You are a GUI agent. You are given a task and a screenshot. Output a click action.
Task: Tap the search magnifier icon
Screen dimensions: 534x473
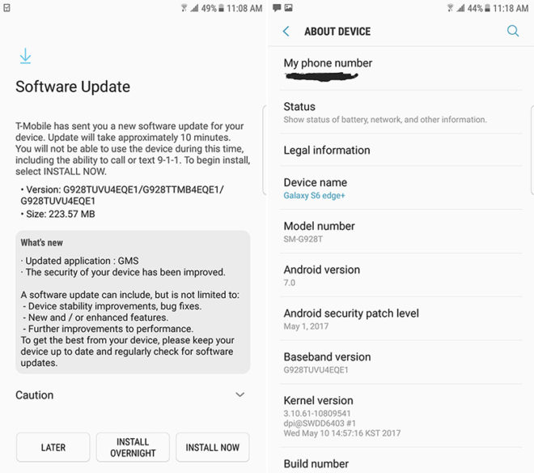tap(513, 32)
